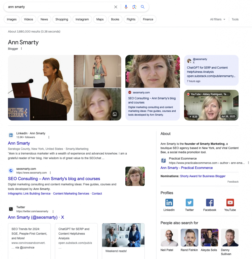
Task: Select Danny Sullivan in People also search for
Action: pos(230,242)
